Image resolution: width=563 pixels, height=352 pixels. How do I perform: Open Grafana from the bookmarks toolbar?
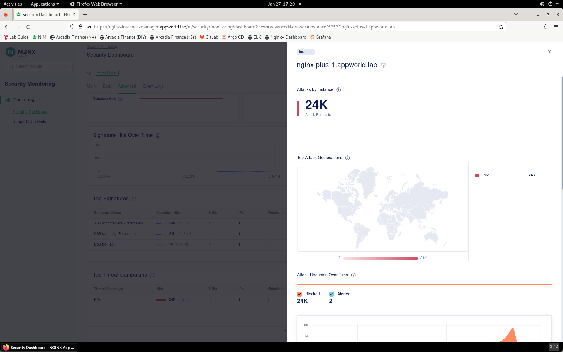(320, 37)
